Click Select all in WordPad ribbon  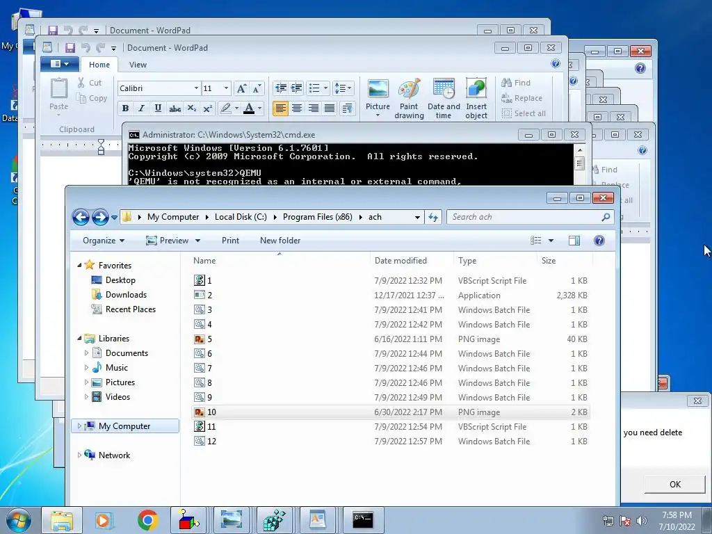coord(524,113)
